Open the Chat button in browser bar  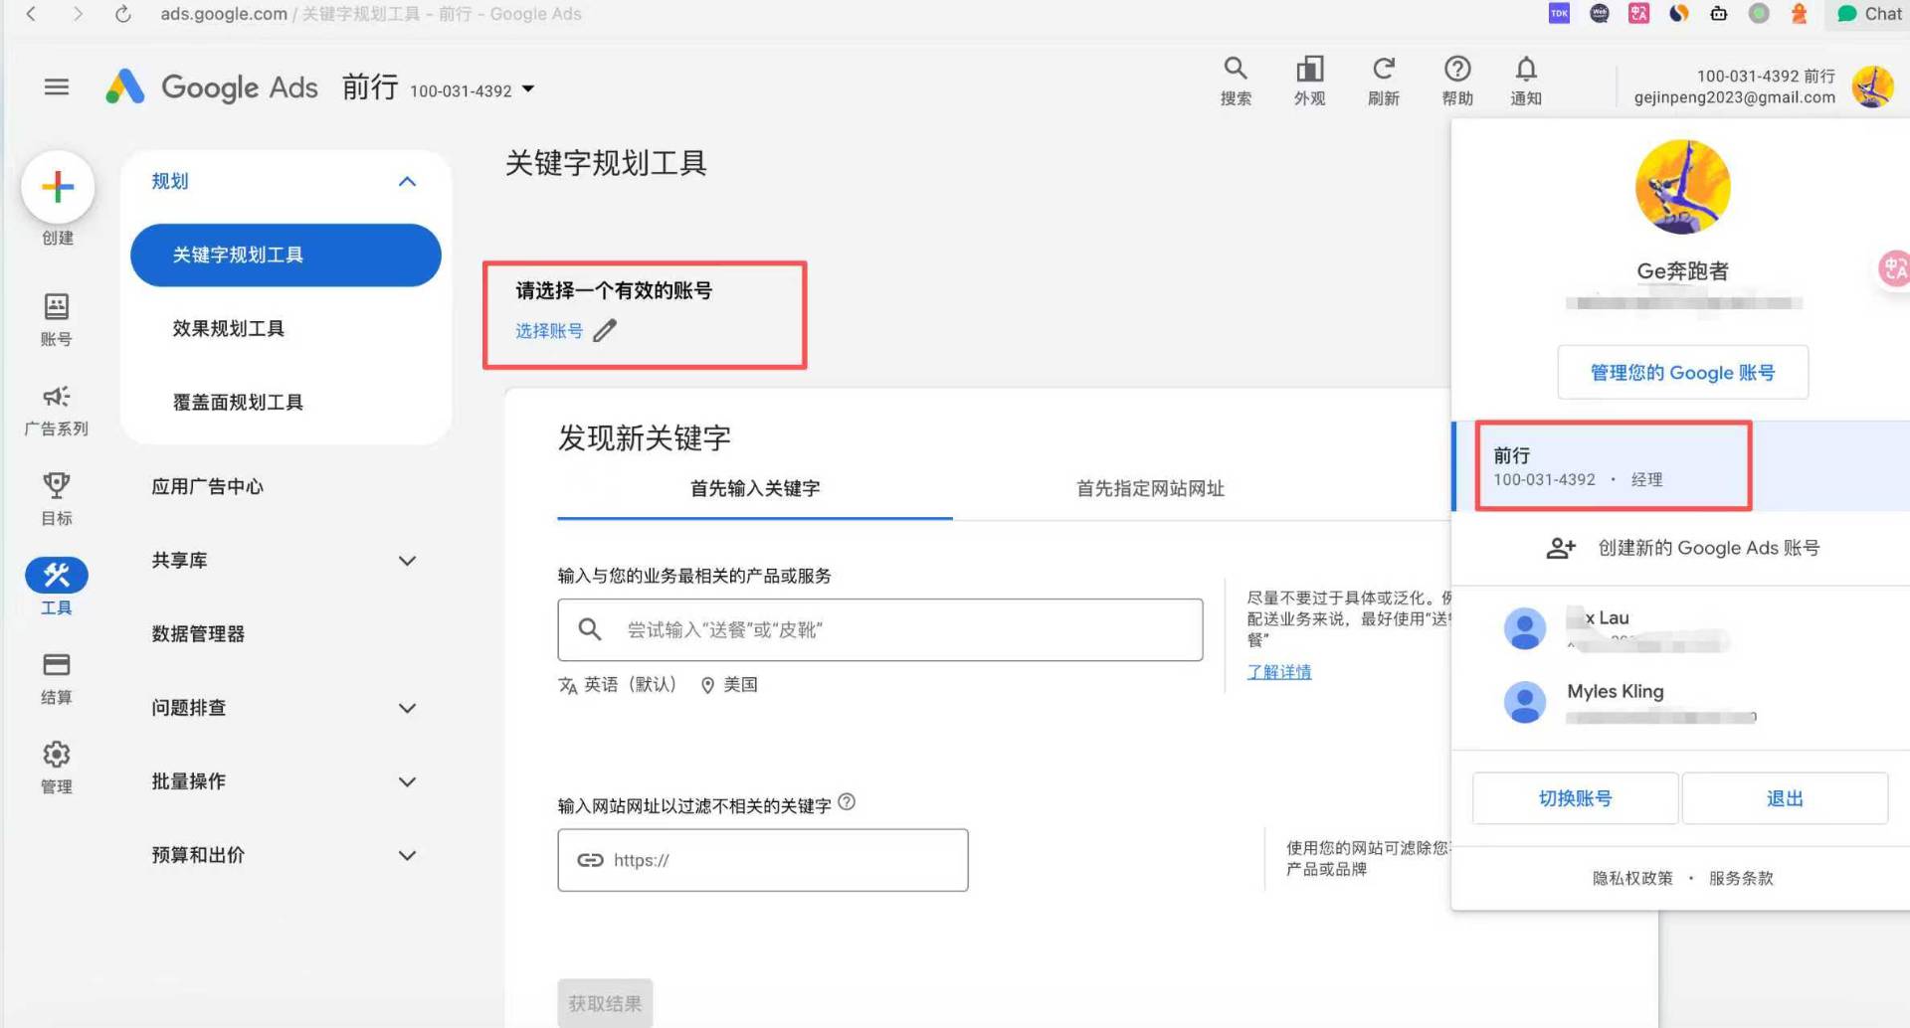pyautogui.click(x=1868, y=14)
